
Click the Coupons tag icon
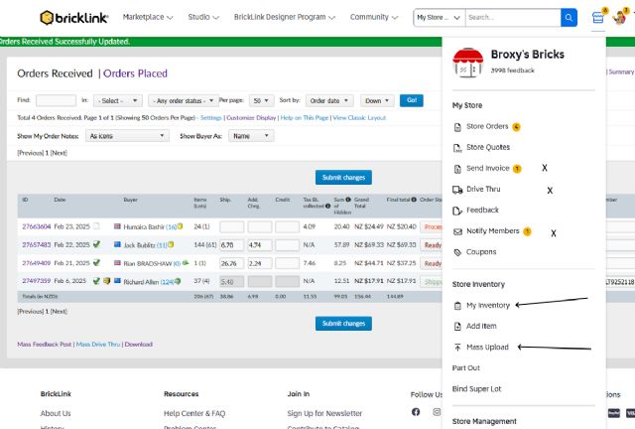[x=456, y=252]
